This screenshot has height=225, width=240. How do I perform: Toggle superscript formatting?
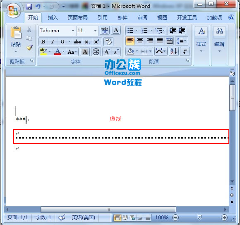pos(96,42)
